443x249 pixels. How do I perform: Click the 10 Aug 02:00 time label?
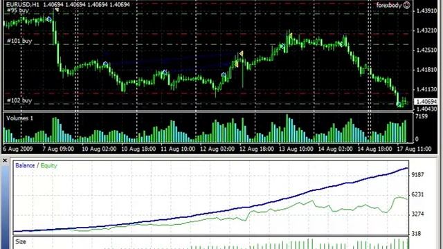click(99, 149)
